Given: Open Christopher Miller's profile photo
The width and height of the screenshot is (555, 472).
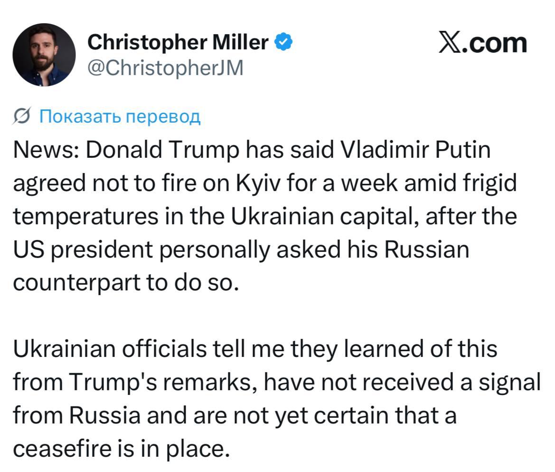Looking at the screenshot, I should tap(44, 55).
